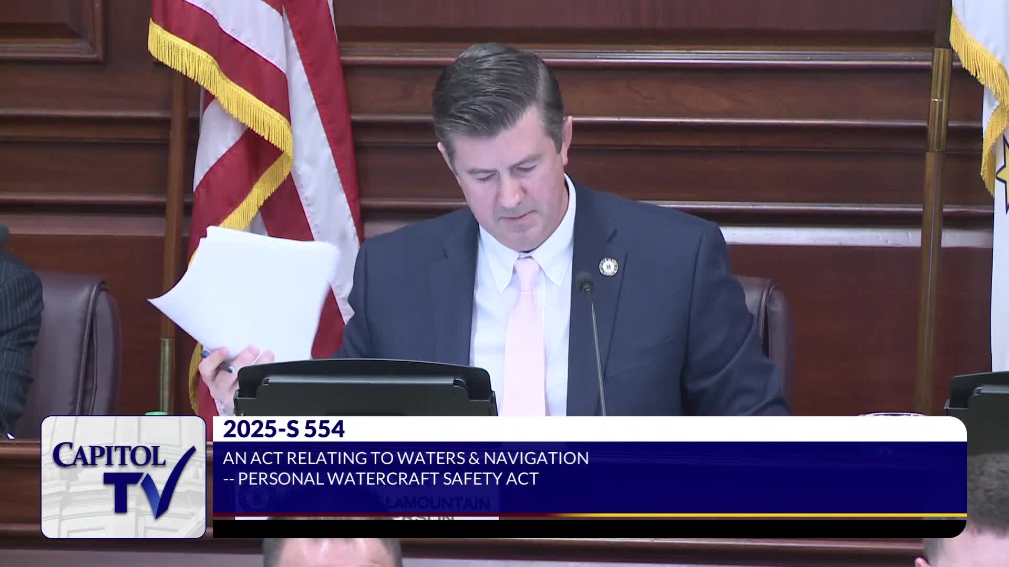Click the round lapel pin on the jacket
The height and width of the screenshot is (567, 1009).
608,267
